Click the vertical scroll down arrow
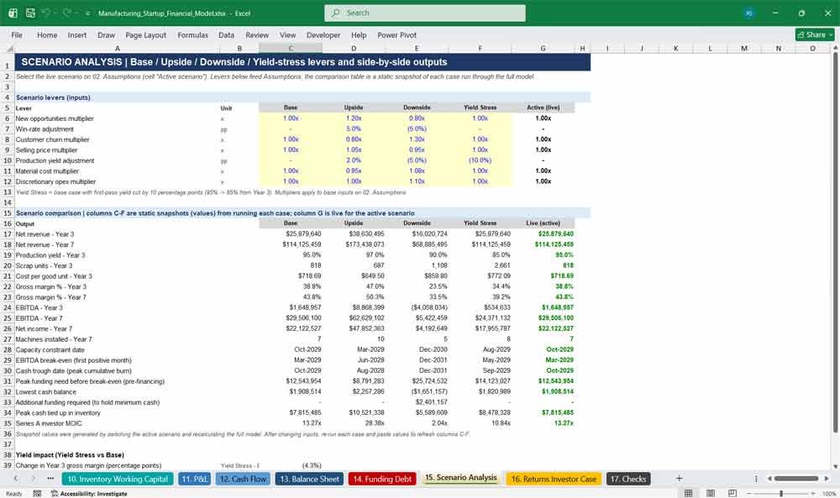840x498 pixels. [x=835, y=466]
